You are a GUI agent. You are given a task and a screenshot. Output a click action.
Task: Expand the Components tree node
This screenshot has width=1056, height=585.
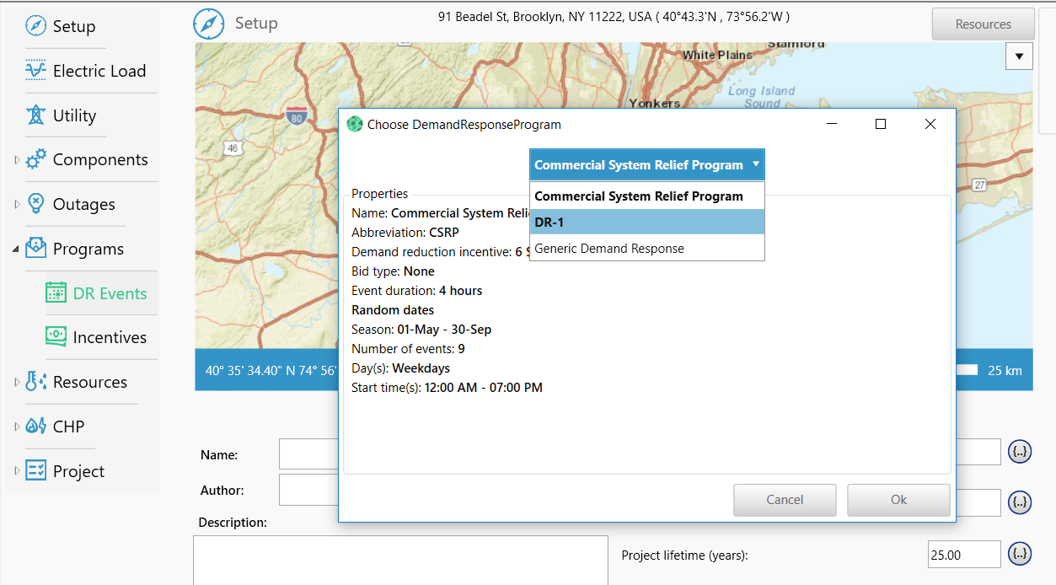pos(16,159)
